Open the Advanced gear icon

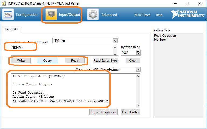tap(93, 14)
